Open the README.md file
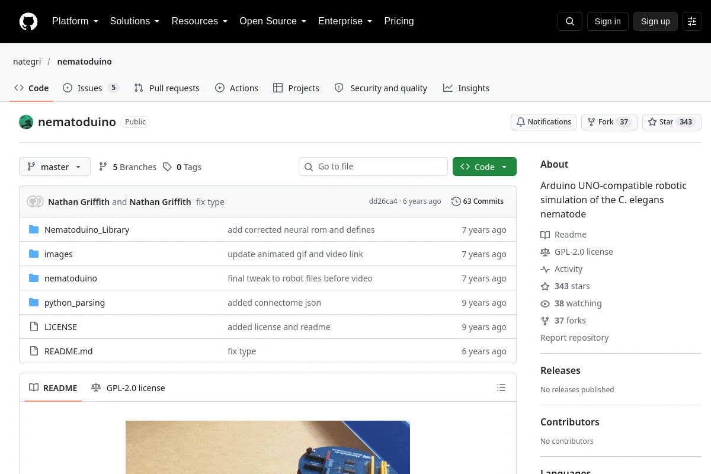 (69, 351)
